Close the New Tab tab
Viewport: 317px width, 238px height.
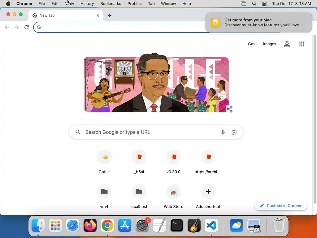(x=98, y=15)
